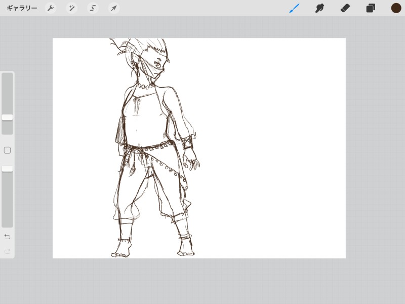Screen dimensions: 405x304
Task: Undo the last stroke with sidebar arrow
Action: coord(7,237)
